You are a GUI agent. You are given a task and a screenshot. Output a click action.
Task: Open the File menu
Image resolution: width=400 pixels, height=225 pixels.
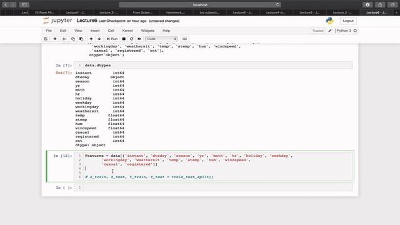[x=49, y=31]
